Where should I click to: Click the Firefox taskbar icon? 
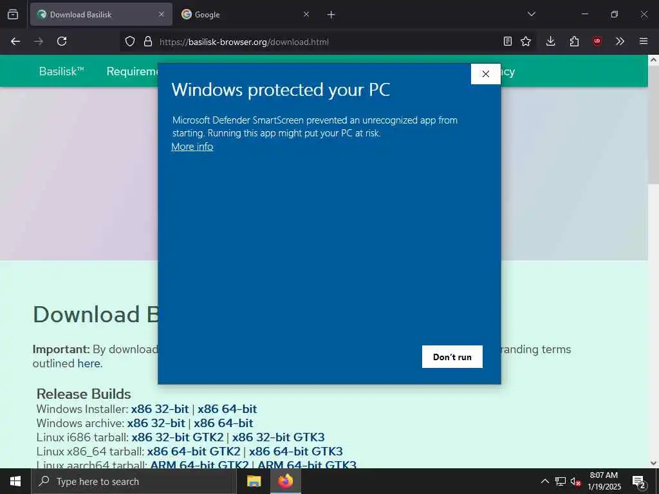coord(285,481)
